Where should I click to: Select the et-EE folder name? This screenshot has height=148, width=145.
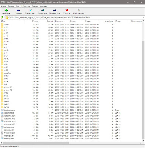click(6, 27)
